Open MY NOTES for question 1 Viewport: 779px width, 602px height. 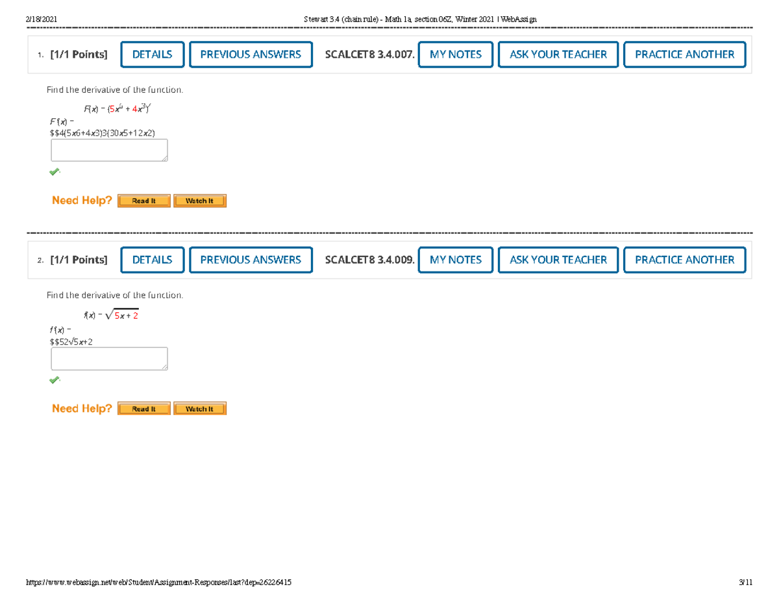(x=456, y=55)
